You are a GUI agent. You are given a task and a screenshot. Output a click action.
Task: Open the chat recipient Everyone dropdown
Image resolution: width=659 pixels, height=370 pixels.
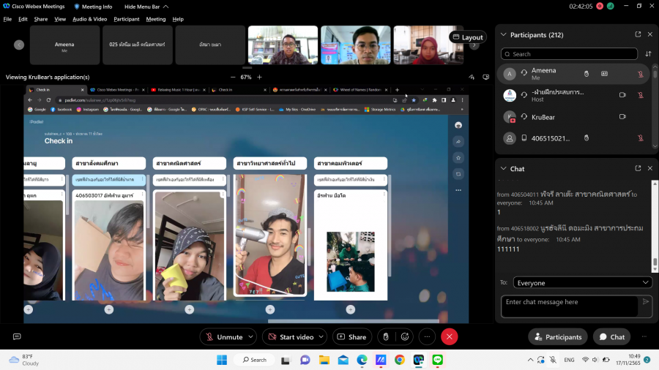[x=582, y=282]
